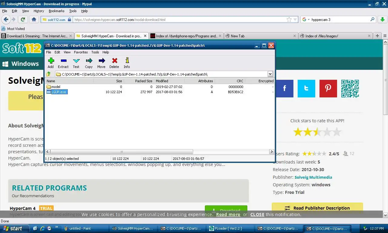Click the Soft112 site logo

pos(22,48)
